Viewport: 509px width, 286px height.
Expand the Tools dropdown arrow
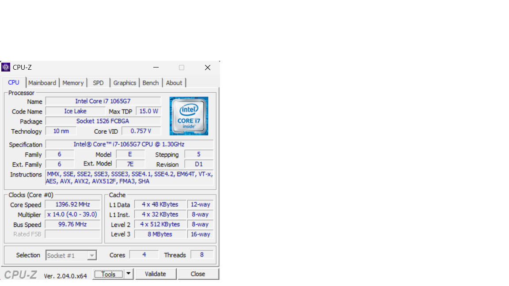pos(129,274)
